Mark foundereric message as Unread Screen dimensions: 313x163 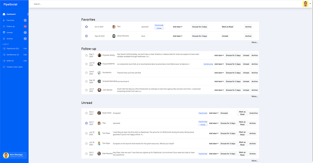246,73
